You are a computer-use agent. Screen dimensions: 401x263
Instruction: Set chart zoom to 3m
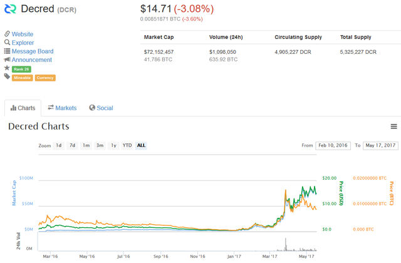[x=100, y=145]
